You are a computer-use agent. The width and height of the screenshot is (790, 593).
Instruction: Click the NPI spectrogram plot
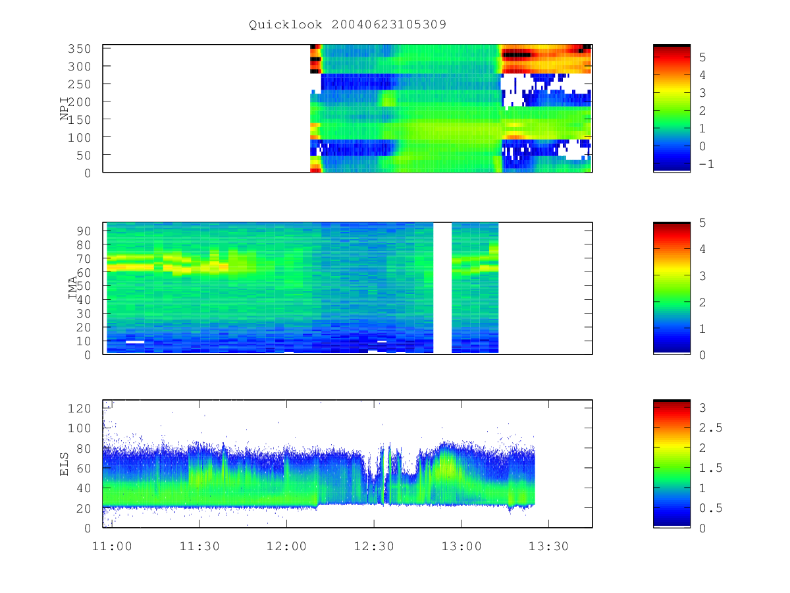348,109
